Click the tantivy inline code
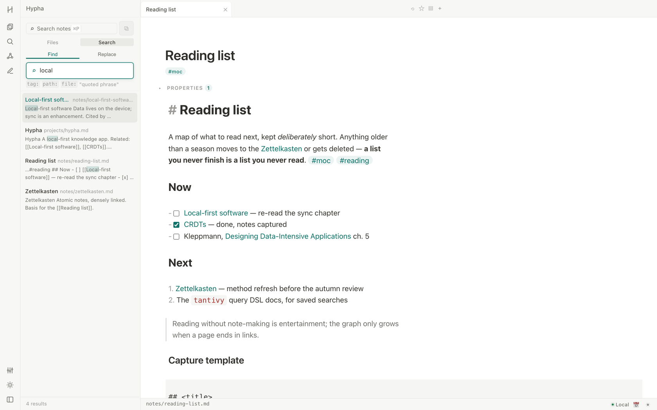 [x=209, y=300]
